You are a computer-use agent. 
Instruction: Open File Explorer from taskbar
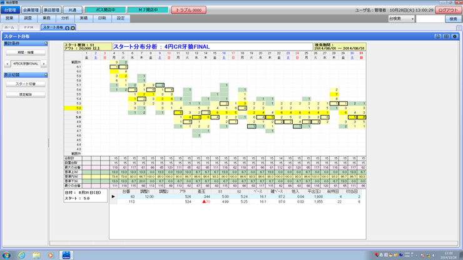click(x=36, y=255)
